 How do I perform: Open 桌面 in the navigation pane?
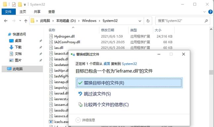click(x=18, y=41)
